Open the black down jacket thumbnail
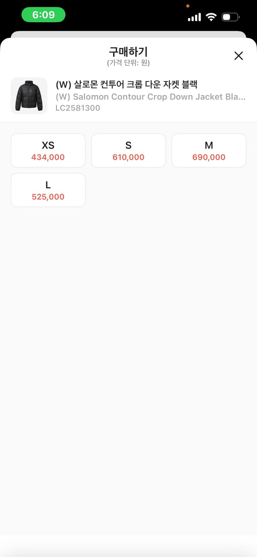The width and height of the screenshot is (257, 557). coord(29,95)
